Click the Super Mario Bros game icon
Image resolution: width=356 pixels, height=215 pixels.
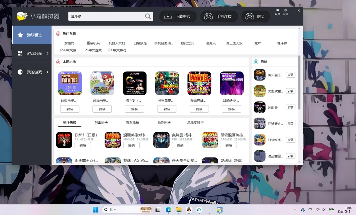pyautogui.click(x=70, y=83)
